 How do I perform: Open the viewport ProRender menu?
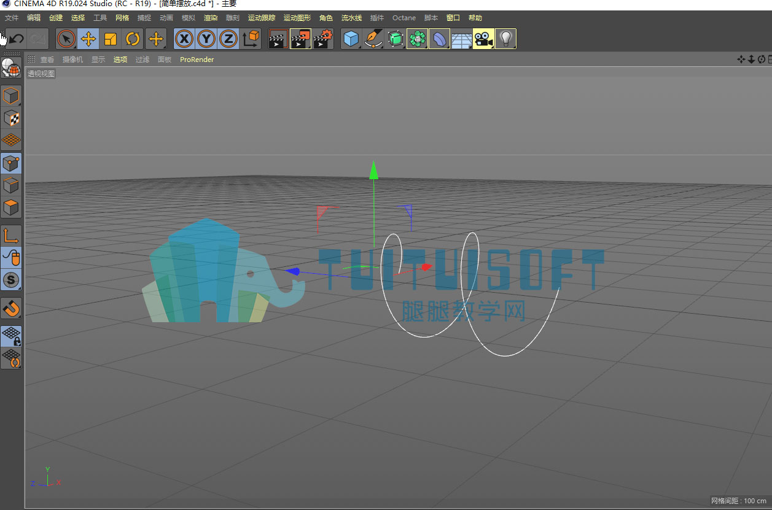tap(197, 60)
